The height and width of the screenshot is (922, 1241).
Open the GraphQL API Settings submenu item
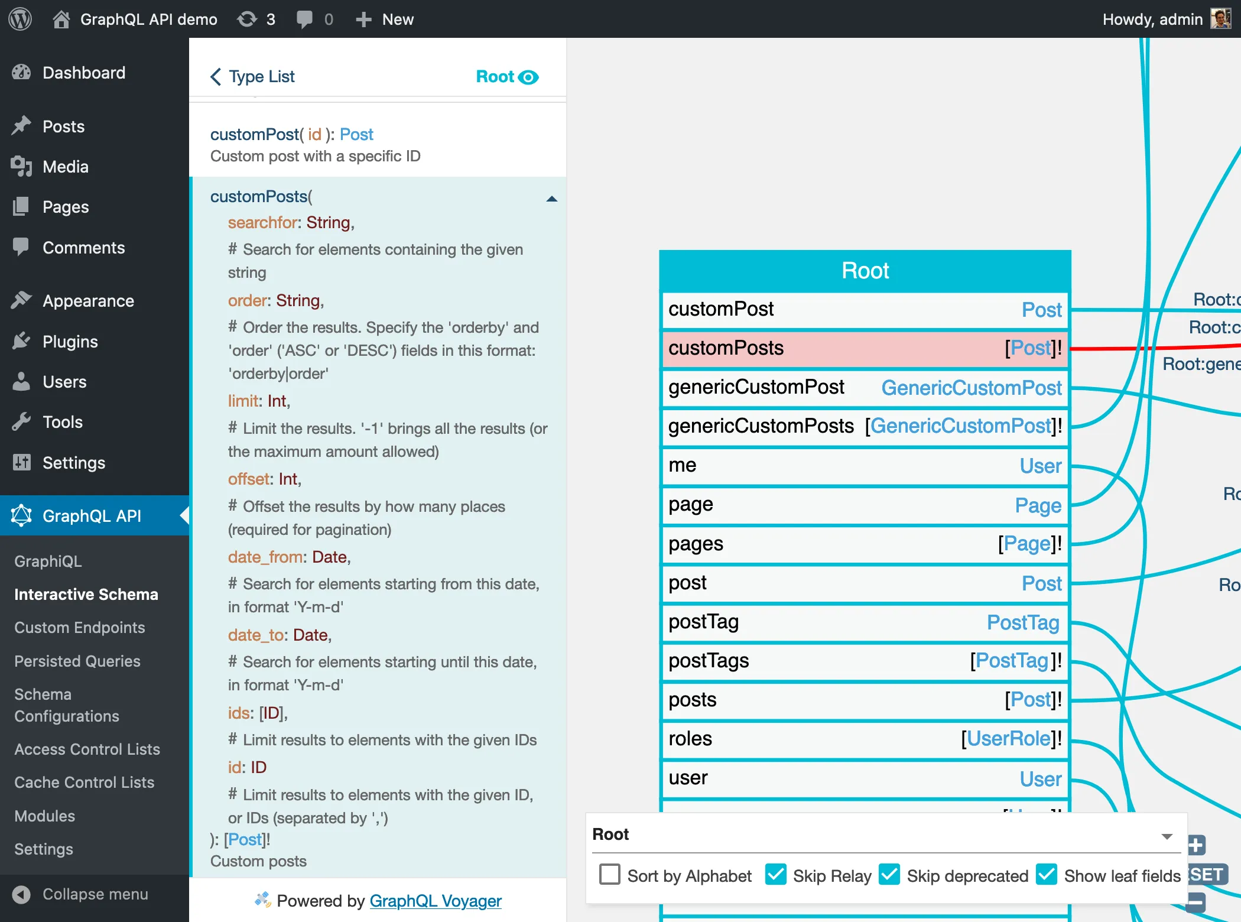(x=44, y=849)
